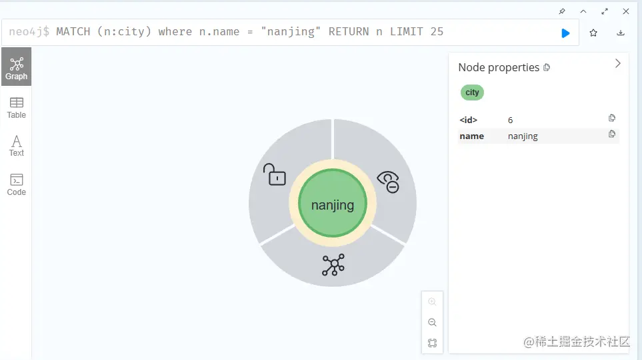
Task: Select the nanjing node circle
Action: pyautogui.click(x=333, y=204)
